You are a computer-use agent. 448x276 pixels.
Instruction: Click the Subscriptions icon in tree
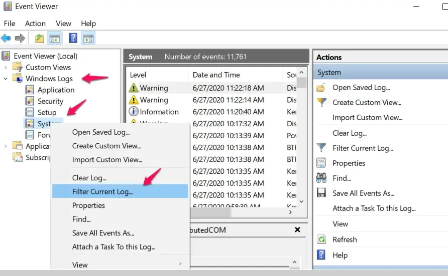coord(18,157)
